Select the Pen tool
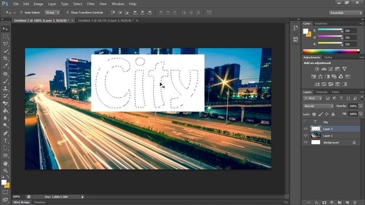This screenshot has height=205, width=365. [5, 133]
